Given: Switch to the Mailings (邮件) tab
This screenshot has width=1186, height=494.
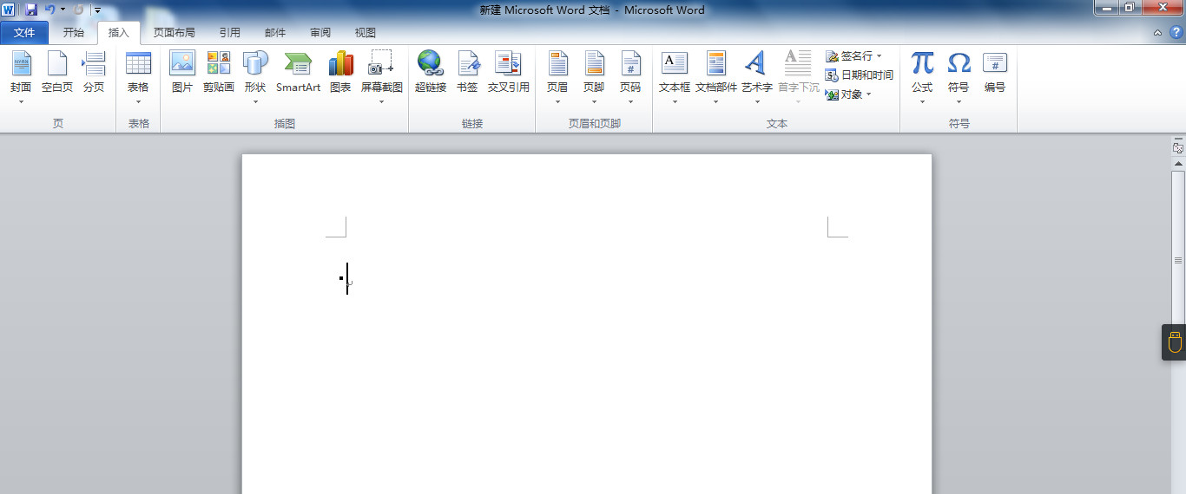Looking at the screenshot, I should point(275,33).
